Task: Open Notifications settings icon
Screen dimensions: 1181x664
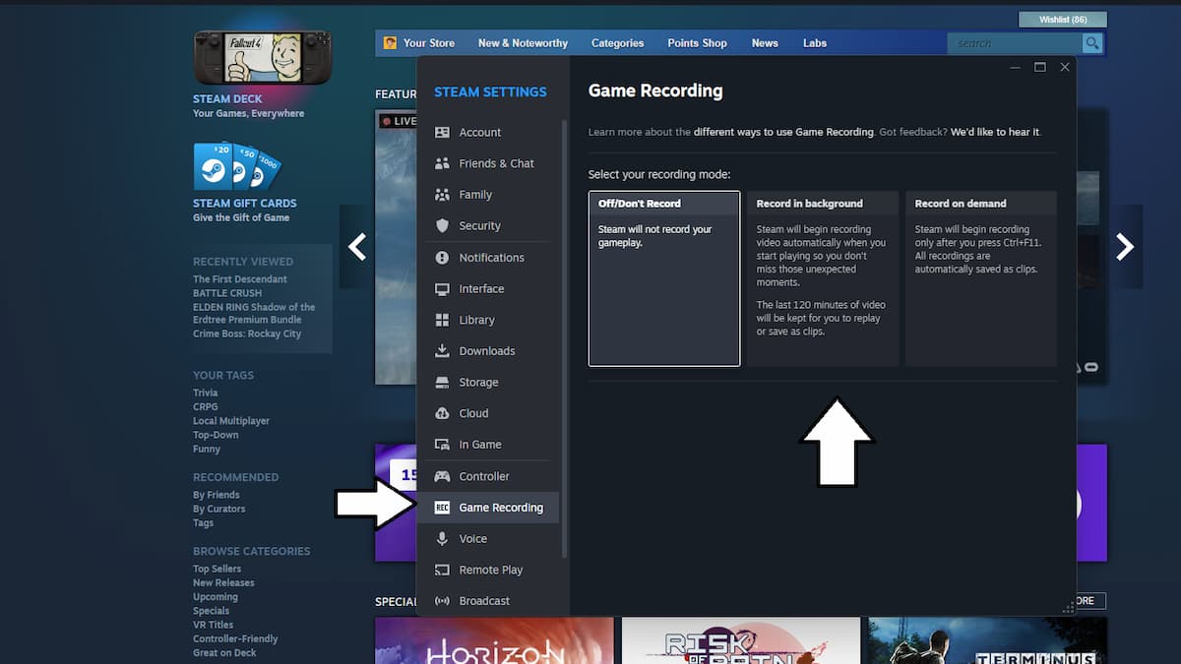Action: click(x=444, y=257)
